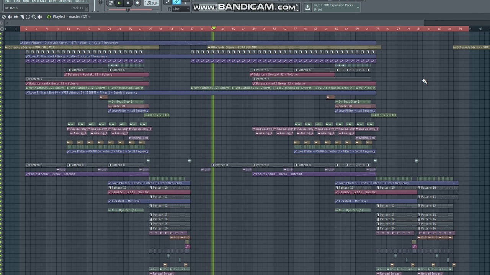Viewport: 490px width, 275px height.
Task: Select the Love Philter GTR Filter 1 Cutoff clip
Action: point(198,43)
